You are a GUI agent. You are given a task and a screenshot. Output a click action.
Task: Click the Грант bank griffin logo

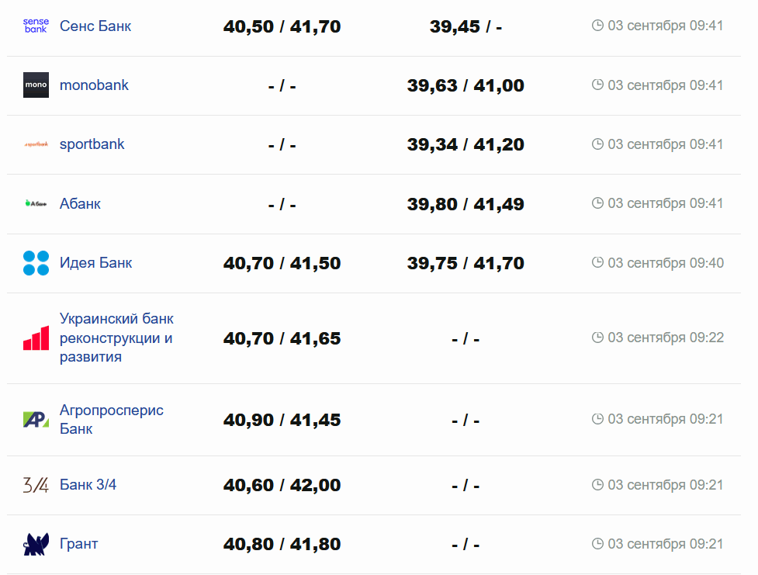[x=36, y=544]
